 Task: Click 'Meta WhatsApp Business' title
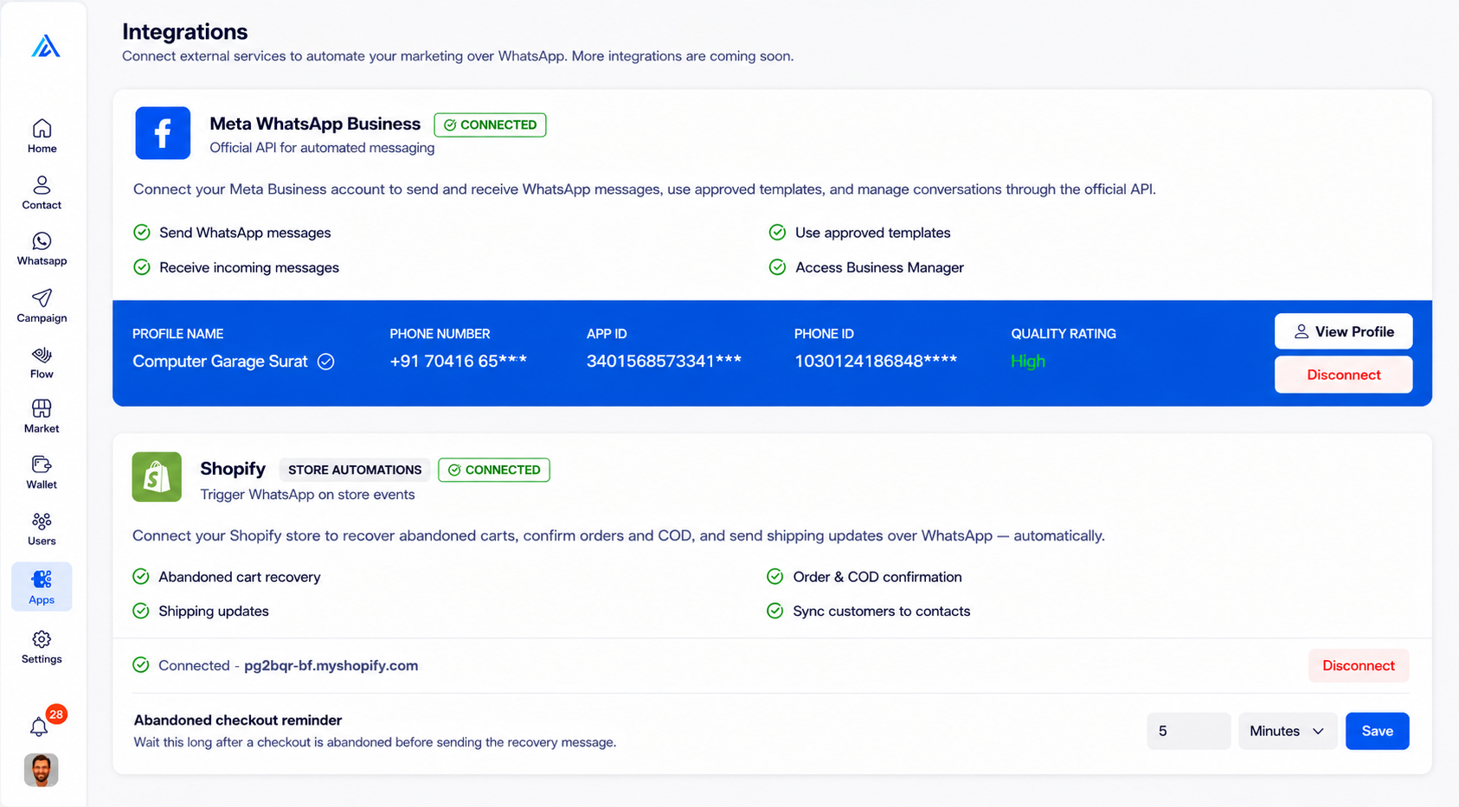[x=315, y=124]
